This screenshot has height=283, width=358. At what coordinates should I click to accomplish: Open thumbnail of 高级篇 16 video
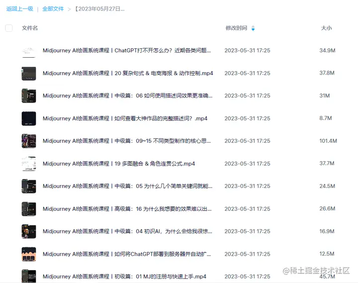(x=29, y=209)
